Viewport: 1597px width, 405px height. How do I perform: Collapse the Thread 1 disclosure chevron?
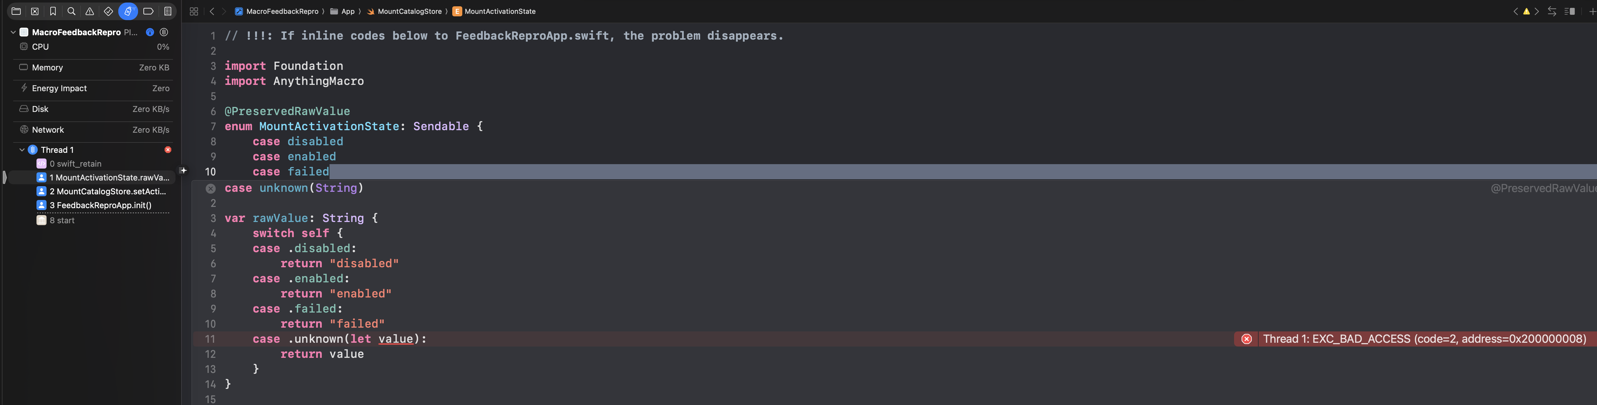[22, 150]
